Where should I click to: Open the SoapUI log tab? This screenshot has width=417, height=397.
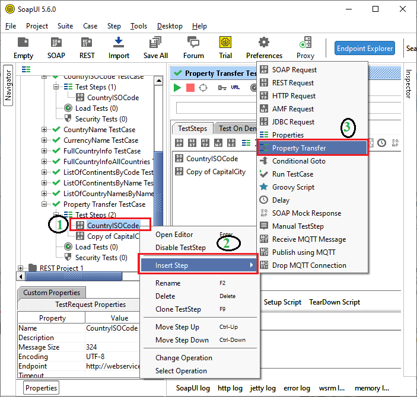[x=193, y=388]
